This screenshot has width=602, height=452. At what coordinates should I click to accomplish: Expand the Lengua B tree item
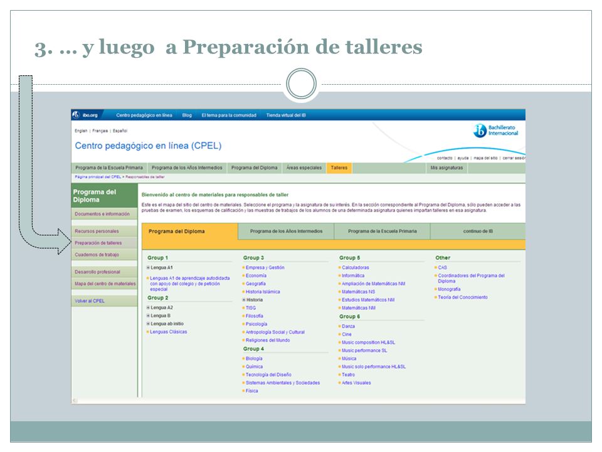[148, 316]
